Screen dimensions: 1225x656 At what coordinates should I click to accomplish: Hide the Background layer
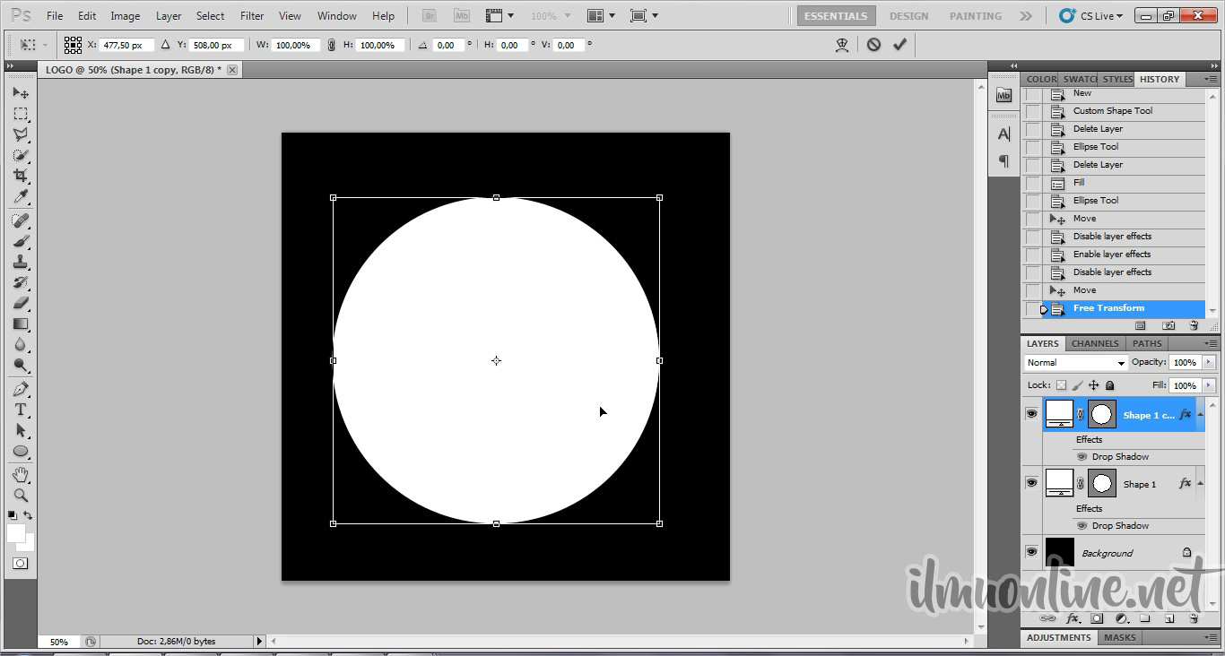[x=1031, y=552]
